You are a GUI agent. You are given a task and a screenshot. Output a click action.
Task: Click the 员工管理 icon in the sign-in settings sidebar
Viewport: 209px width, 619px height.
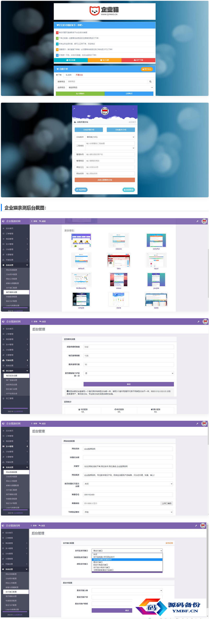coord(3,398)
